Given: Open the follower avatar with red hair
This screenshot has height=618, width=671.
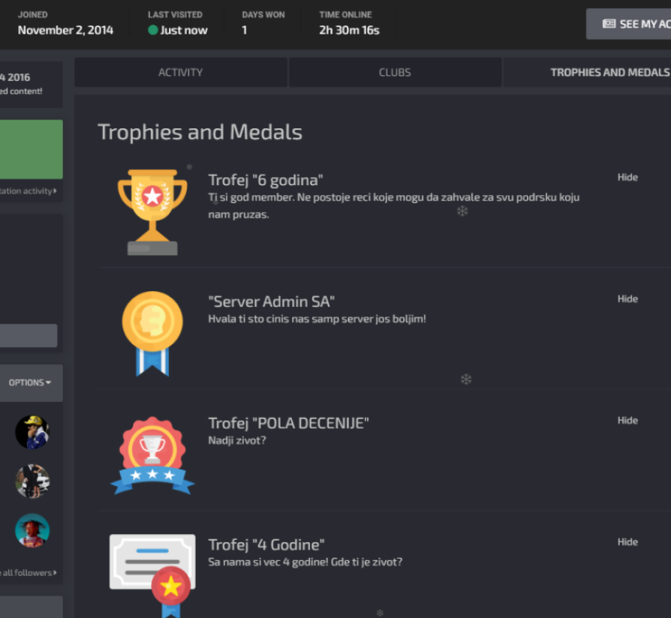Looking at the screenshot, I should pos(32,530).
